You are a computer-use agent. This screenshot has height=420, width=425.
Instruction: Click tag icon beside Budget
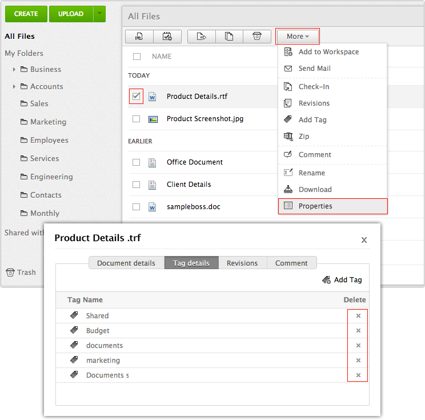click(x=74, y=330)
